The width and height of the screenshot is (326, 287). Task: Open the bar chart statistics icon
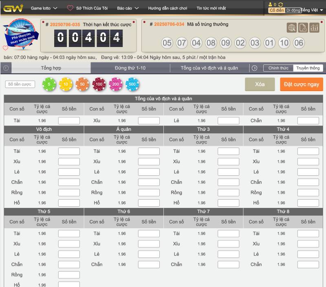(314, 28)
